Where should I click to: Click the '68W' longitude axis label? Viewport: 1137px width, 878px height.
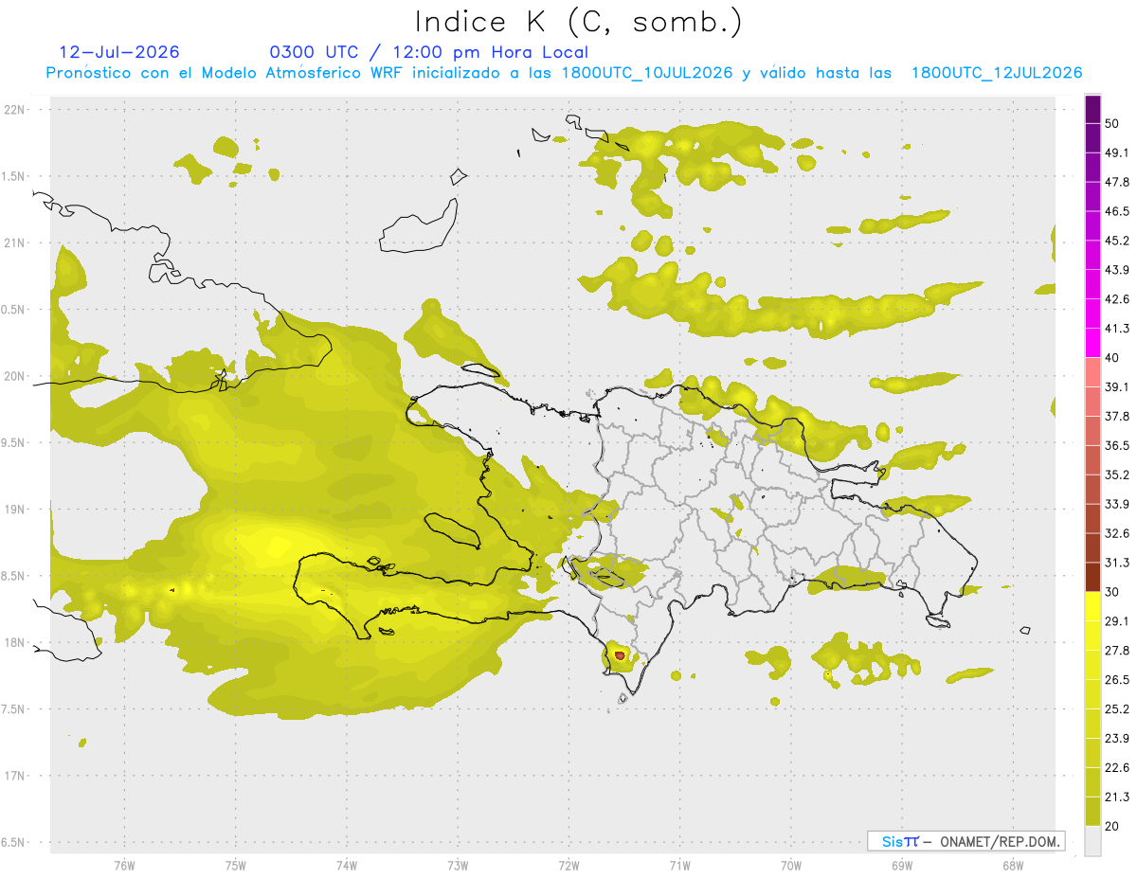[x=1013, y=866]
